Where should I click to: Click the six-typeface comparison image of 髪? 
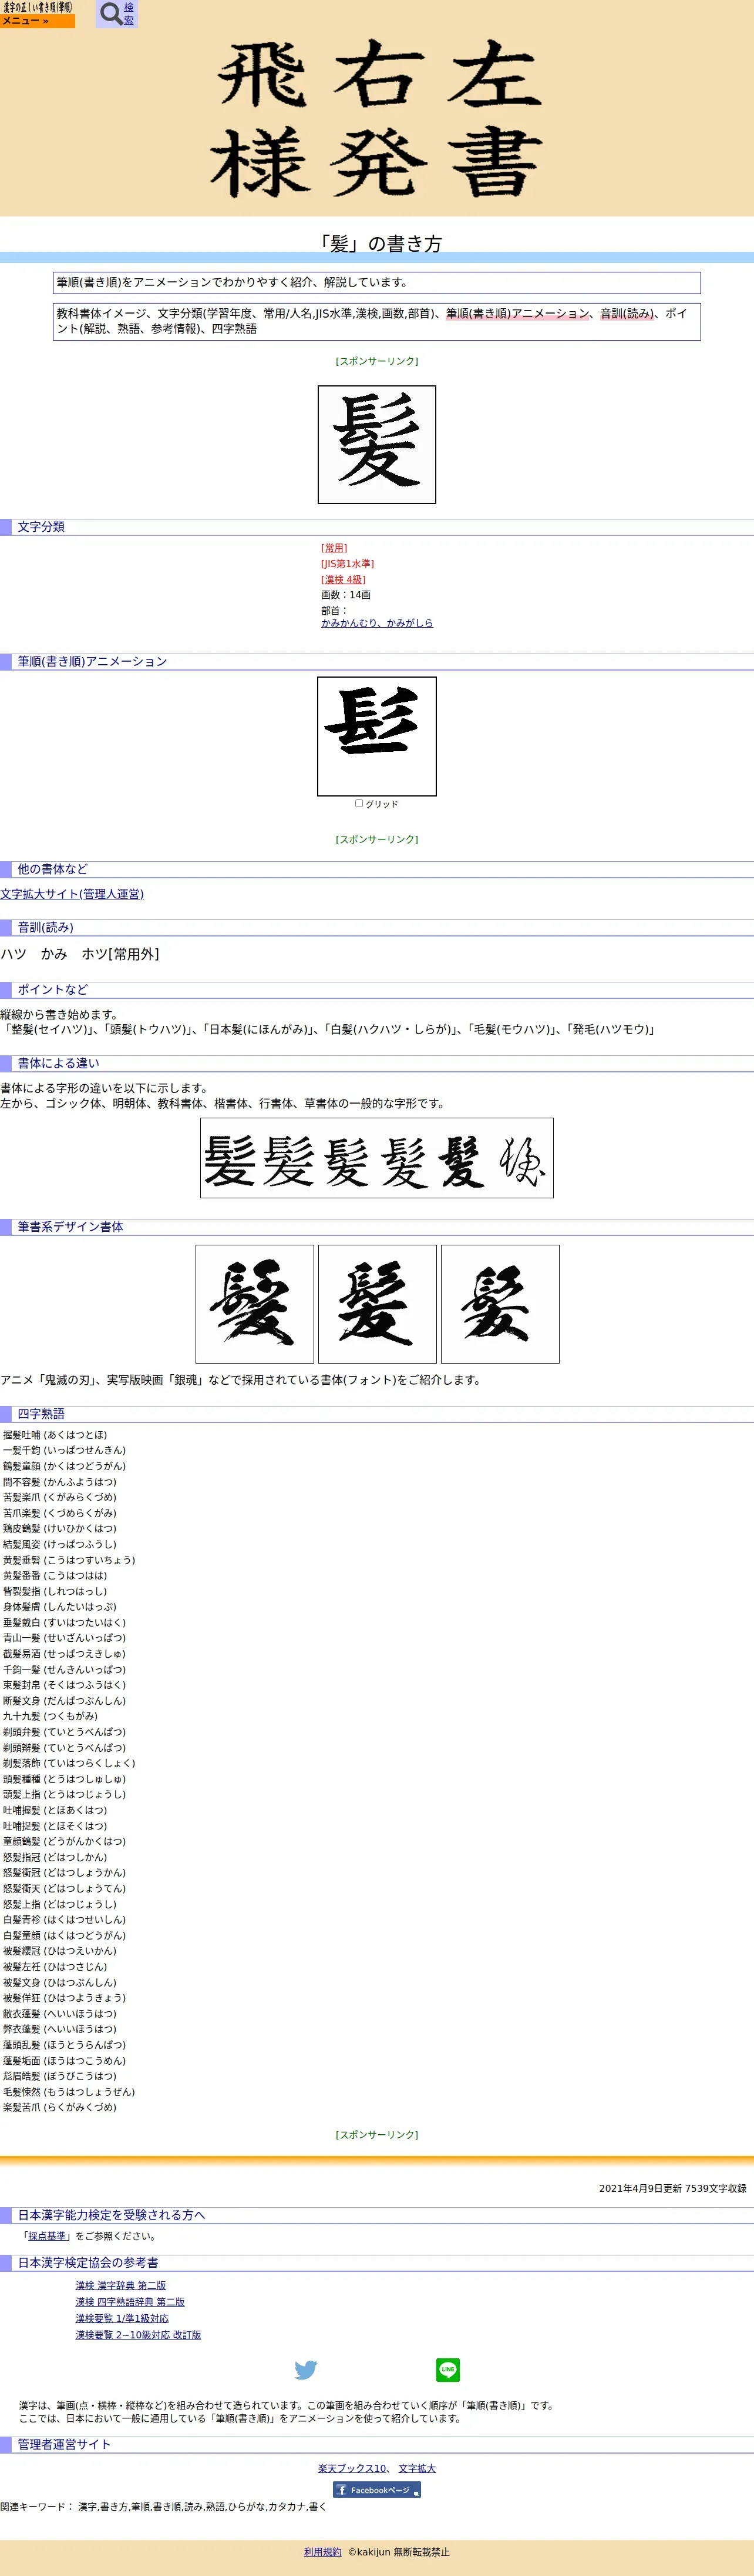(x=376, y=1158)
